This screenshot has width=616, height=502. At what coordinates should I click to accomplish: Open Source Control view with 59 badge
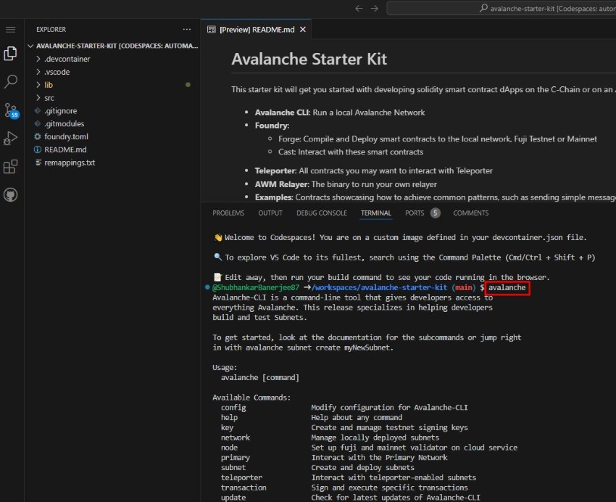click(11, 110)
